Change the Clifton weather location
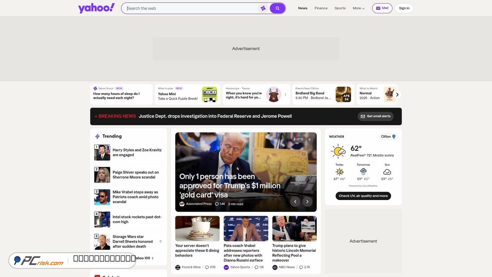Viewport: 492px width, 277px height. tap(388, 136)
